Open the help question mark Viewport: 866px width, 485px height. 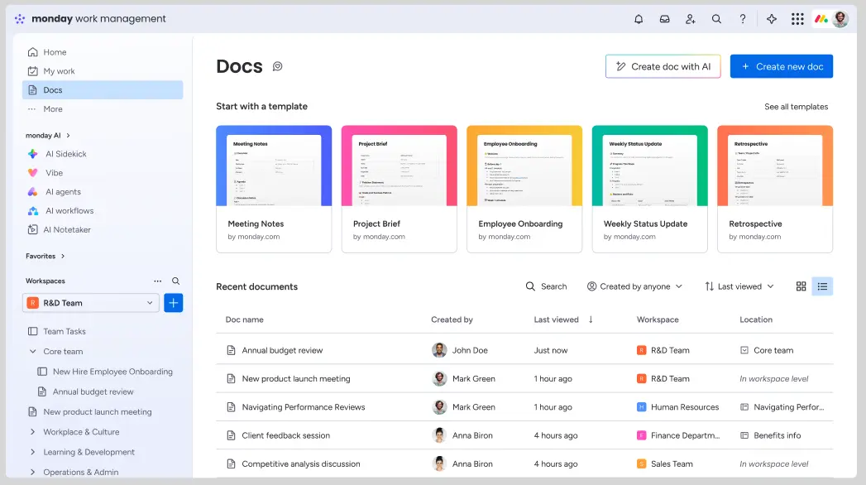[742, 19]
